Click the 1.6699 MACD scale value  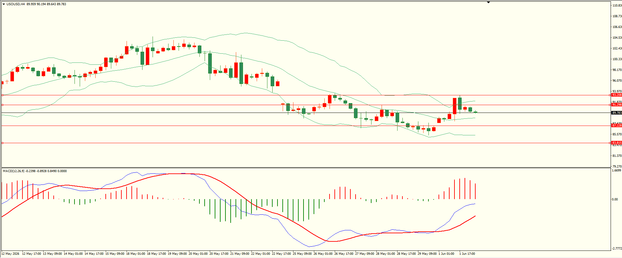[616, 170]
